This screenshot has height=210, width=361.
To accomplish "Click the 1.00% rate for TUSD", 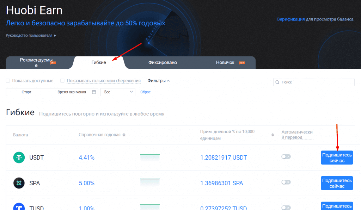I will click(87, 208).
